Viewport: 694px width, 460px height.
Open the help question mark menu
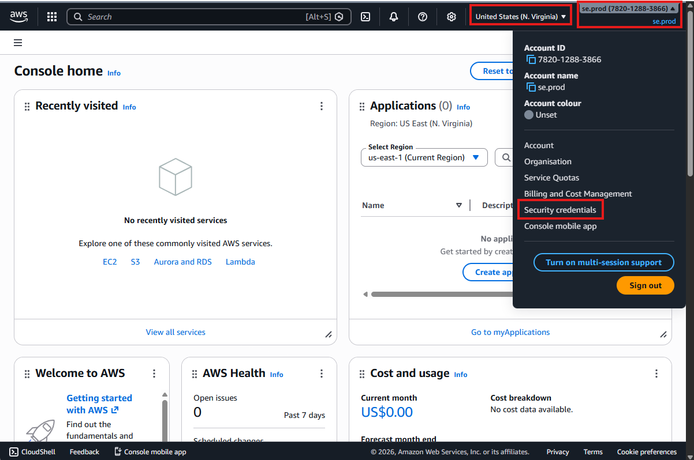(423, 17)
